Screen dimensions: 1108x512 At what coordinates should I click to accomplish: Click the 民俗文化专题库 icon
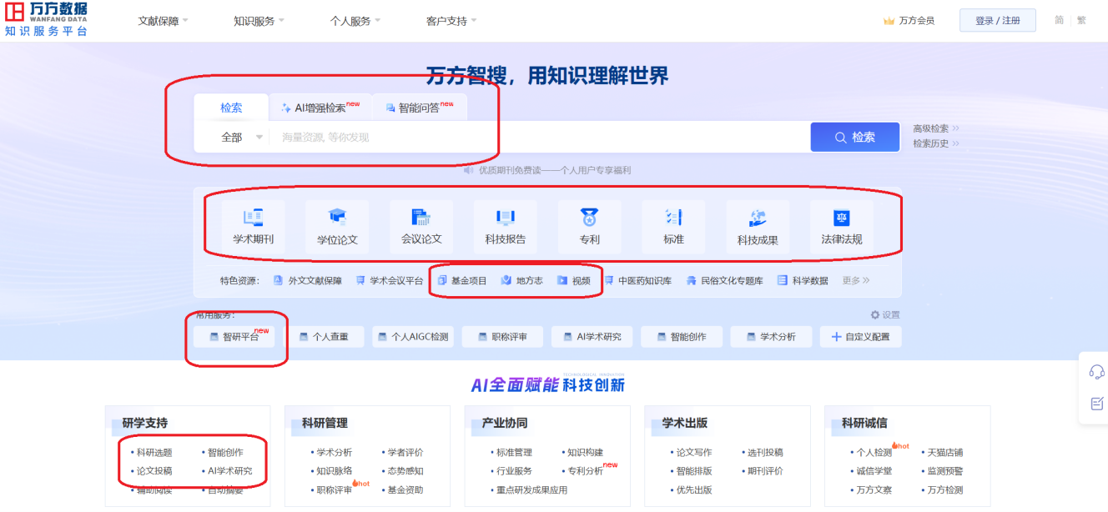click(x=691, y=281)
